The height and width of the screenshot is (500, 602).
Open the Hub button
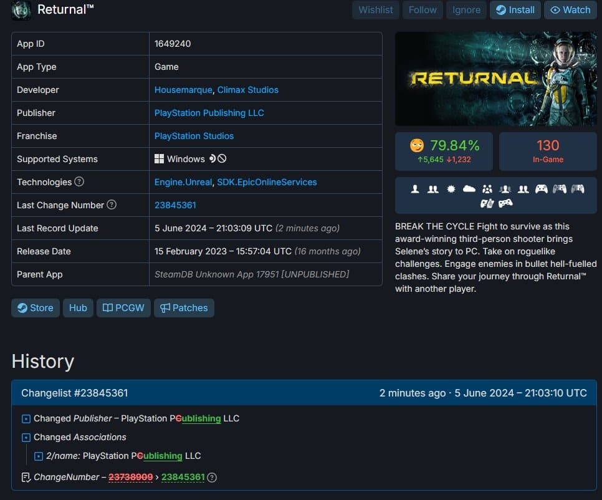click(x=78, y=308)
